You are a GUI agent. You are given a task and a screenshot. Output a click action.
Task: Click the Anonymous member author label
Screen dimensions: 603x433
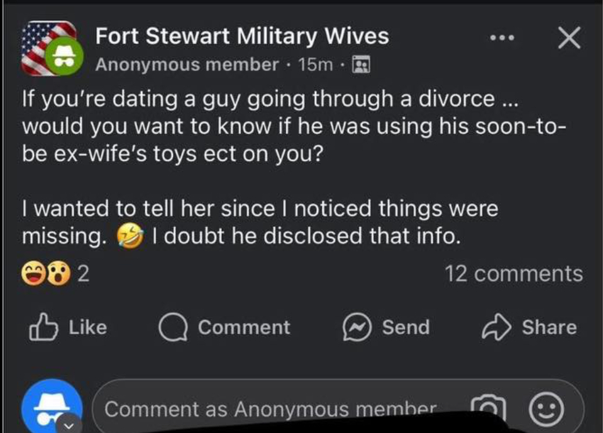[x=187, y=64]
